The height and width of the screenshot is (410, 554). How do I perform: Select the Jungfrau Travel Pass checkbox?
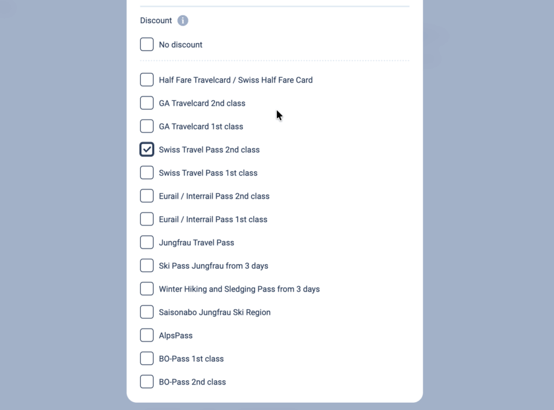(x=147, y=242)
